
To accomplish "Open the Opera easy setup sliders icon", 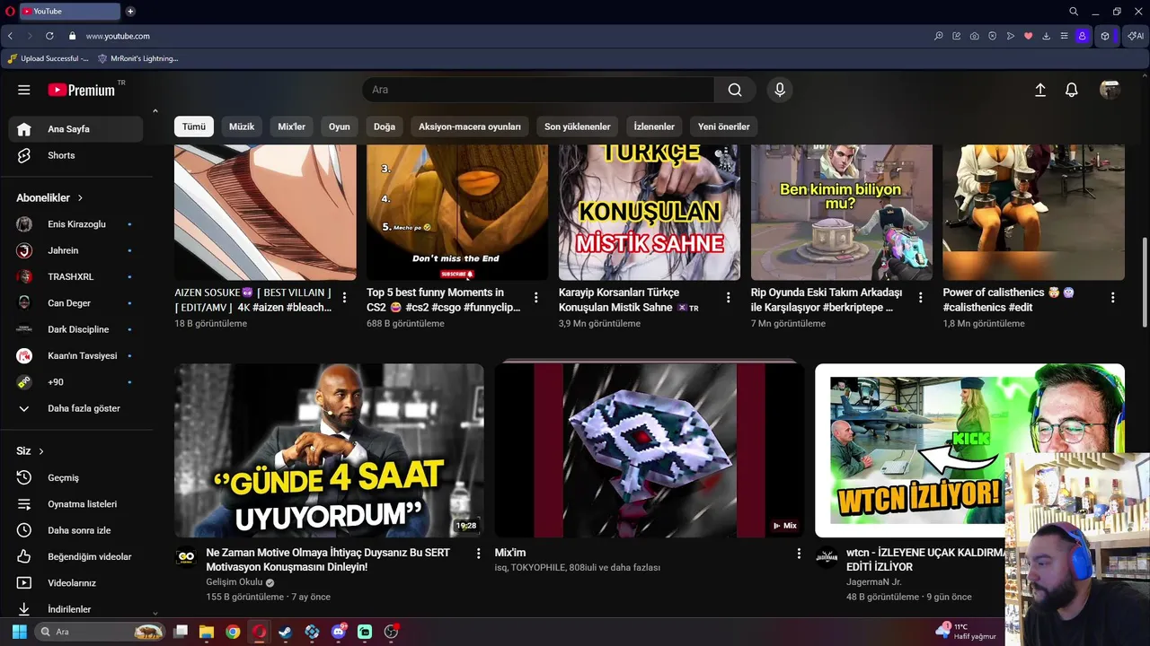I will pos(1065,36).
